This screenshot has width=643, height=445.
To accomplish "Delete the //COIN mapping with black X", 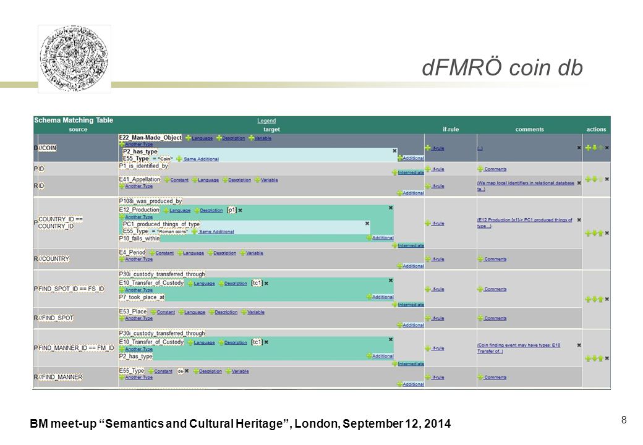I will 607,148.
